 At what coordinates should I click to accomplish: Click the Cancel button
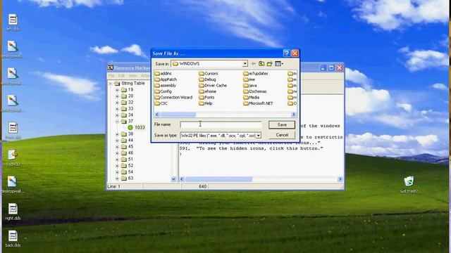pyautogui.click(x=282, y=135)
